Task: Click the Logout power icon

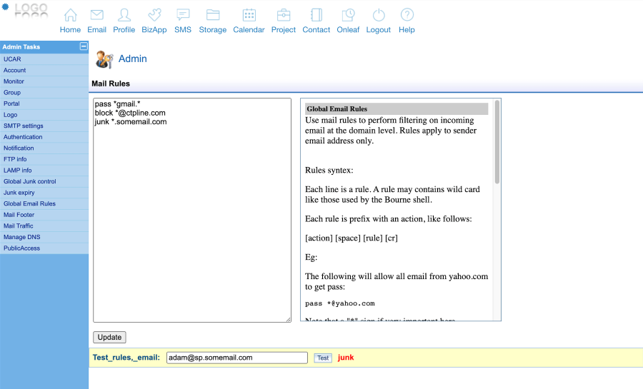Action: coord(378,15)
